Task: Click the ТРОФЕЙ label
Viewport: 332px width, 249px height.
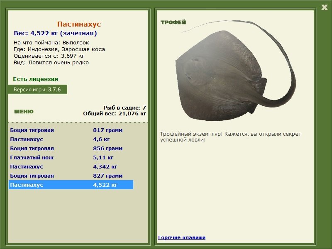Action: click(173, 22)
